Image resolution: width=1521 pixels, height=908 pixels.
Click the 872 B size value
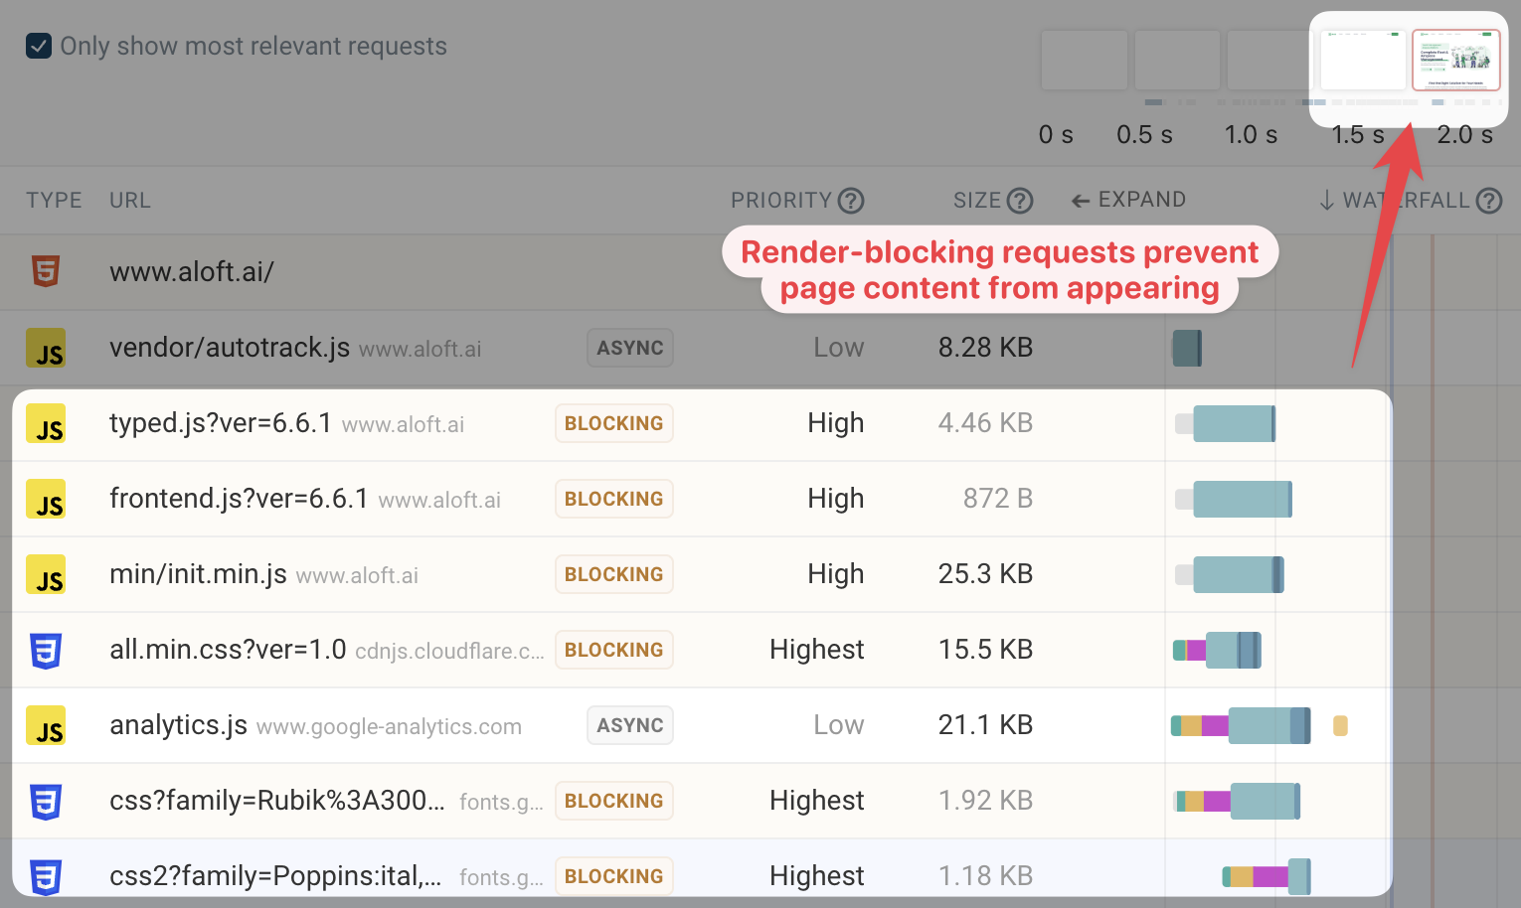[x=998, y=499]
